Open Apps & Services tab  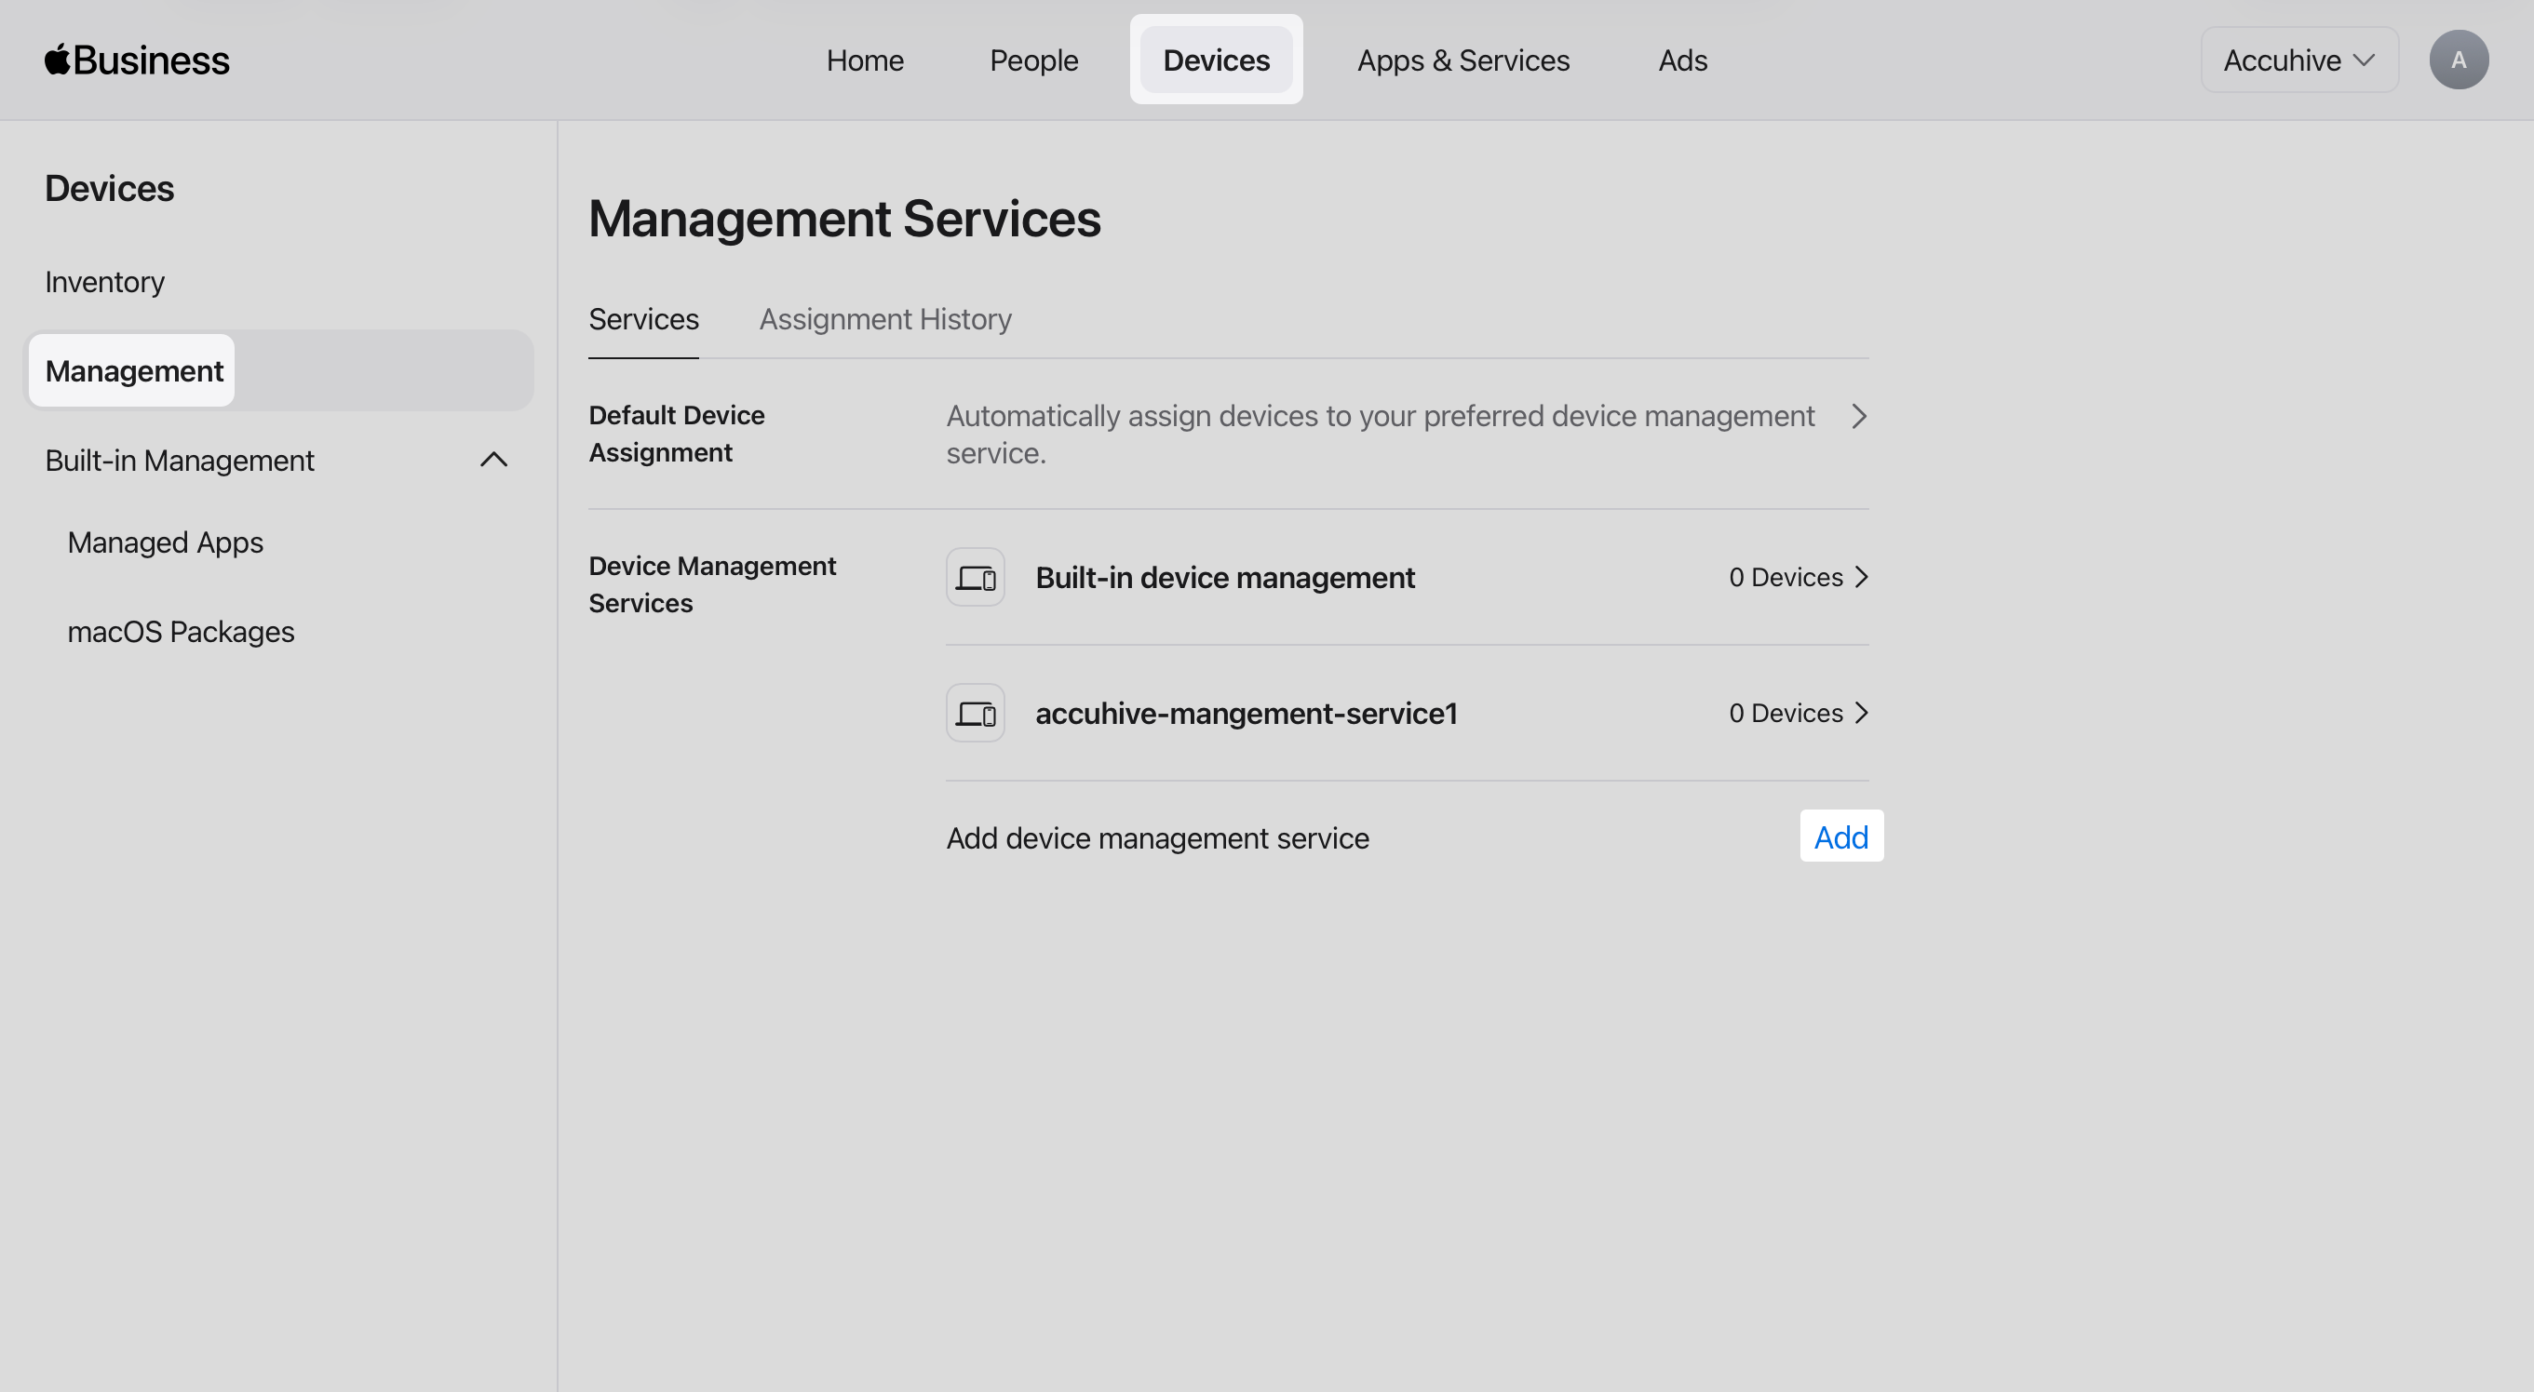coord(1462,60)
